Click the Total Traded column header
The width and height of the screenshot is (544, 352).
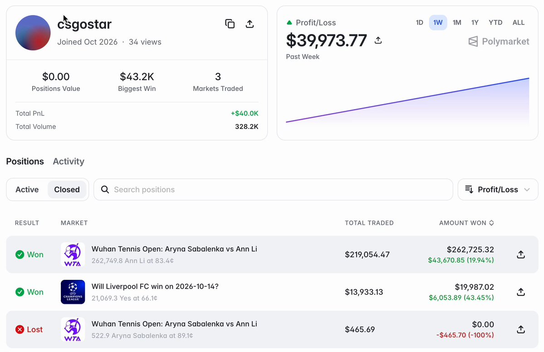[369, 223]
